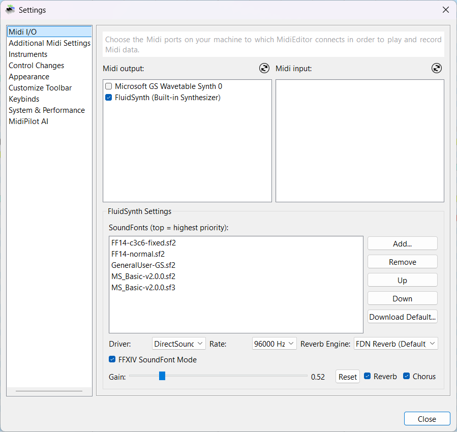
Task: Switch to the Instruments settings page
Action: click(x=28, y=54)
